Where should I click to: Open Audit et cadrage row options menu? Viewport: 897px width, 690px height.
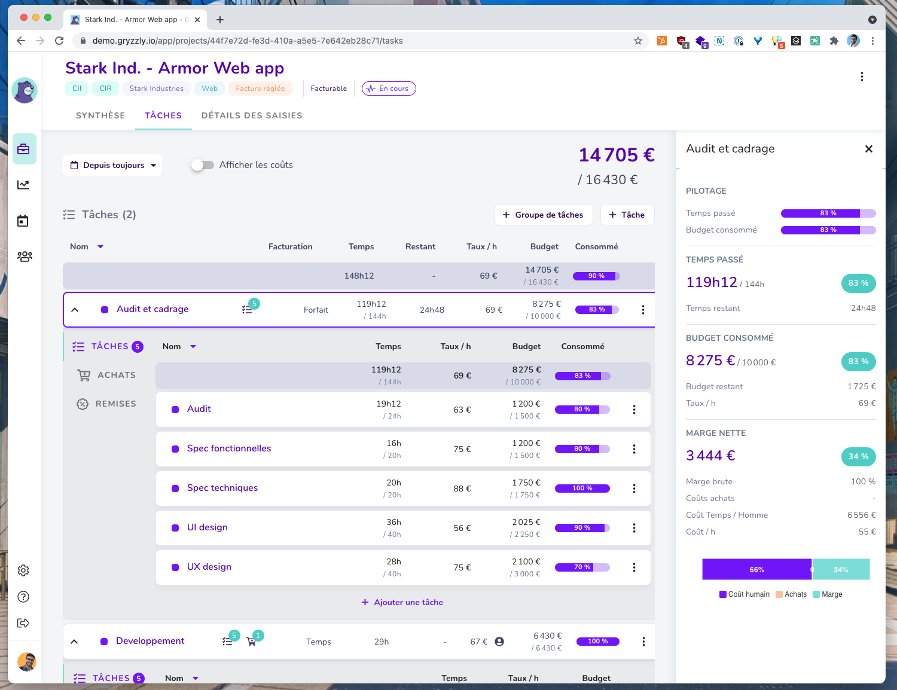click(x=643, y=310)
